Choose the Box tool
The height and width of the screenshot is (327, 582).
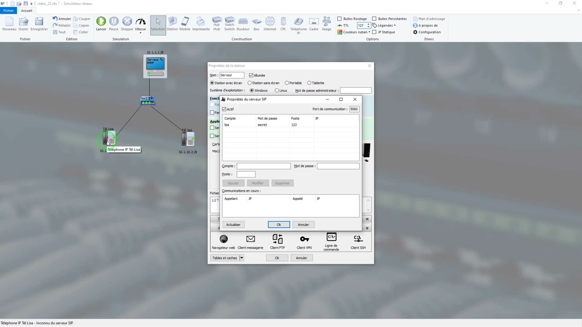click(x=256, y=21)
